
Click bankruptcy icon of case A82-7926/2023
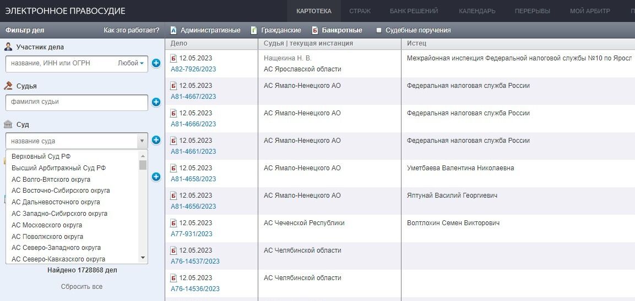click(173, 58)
